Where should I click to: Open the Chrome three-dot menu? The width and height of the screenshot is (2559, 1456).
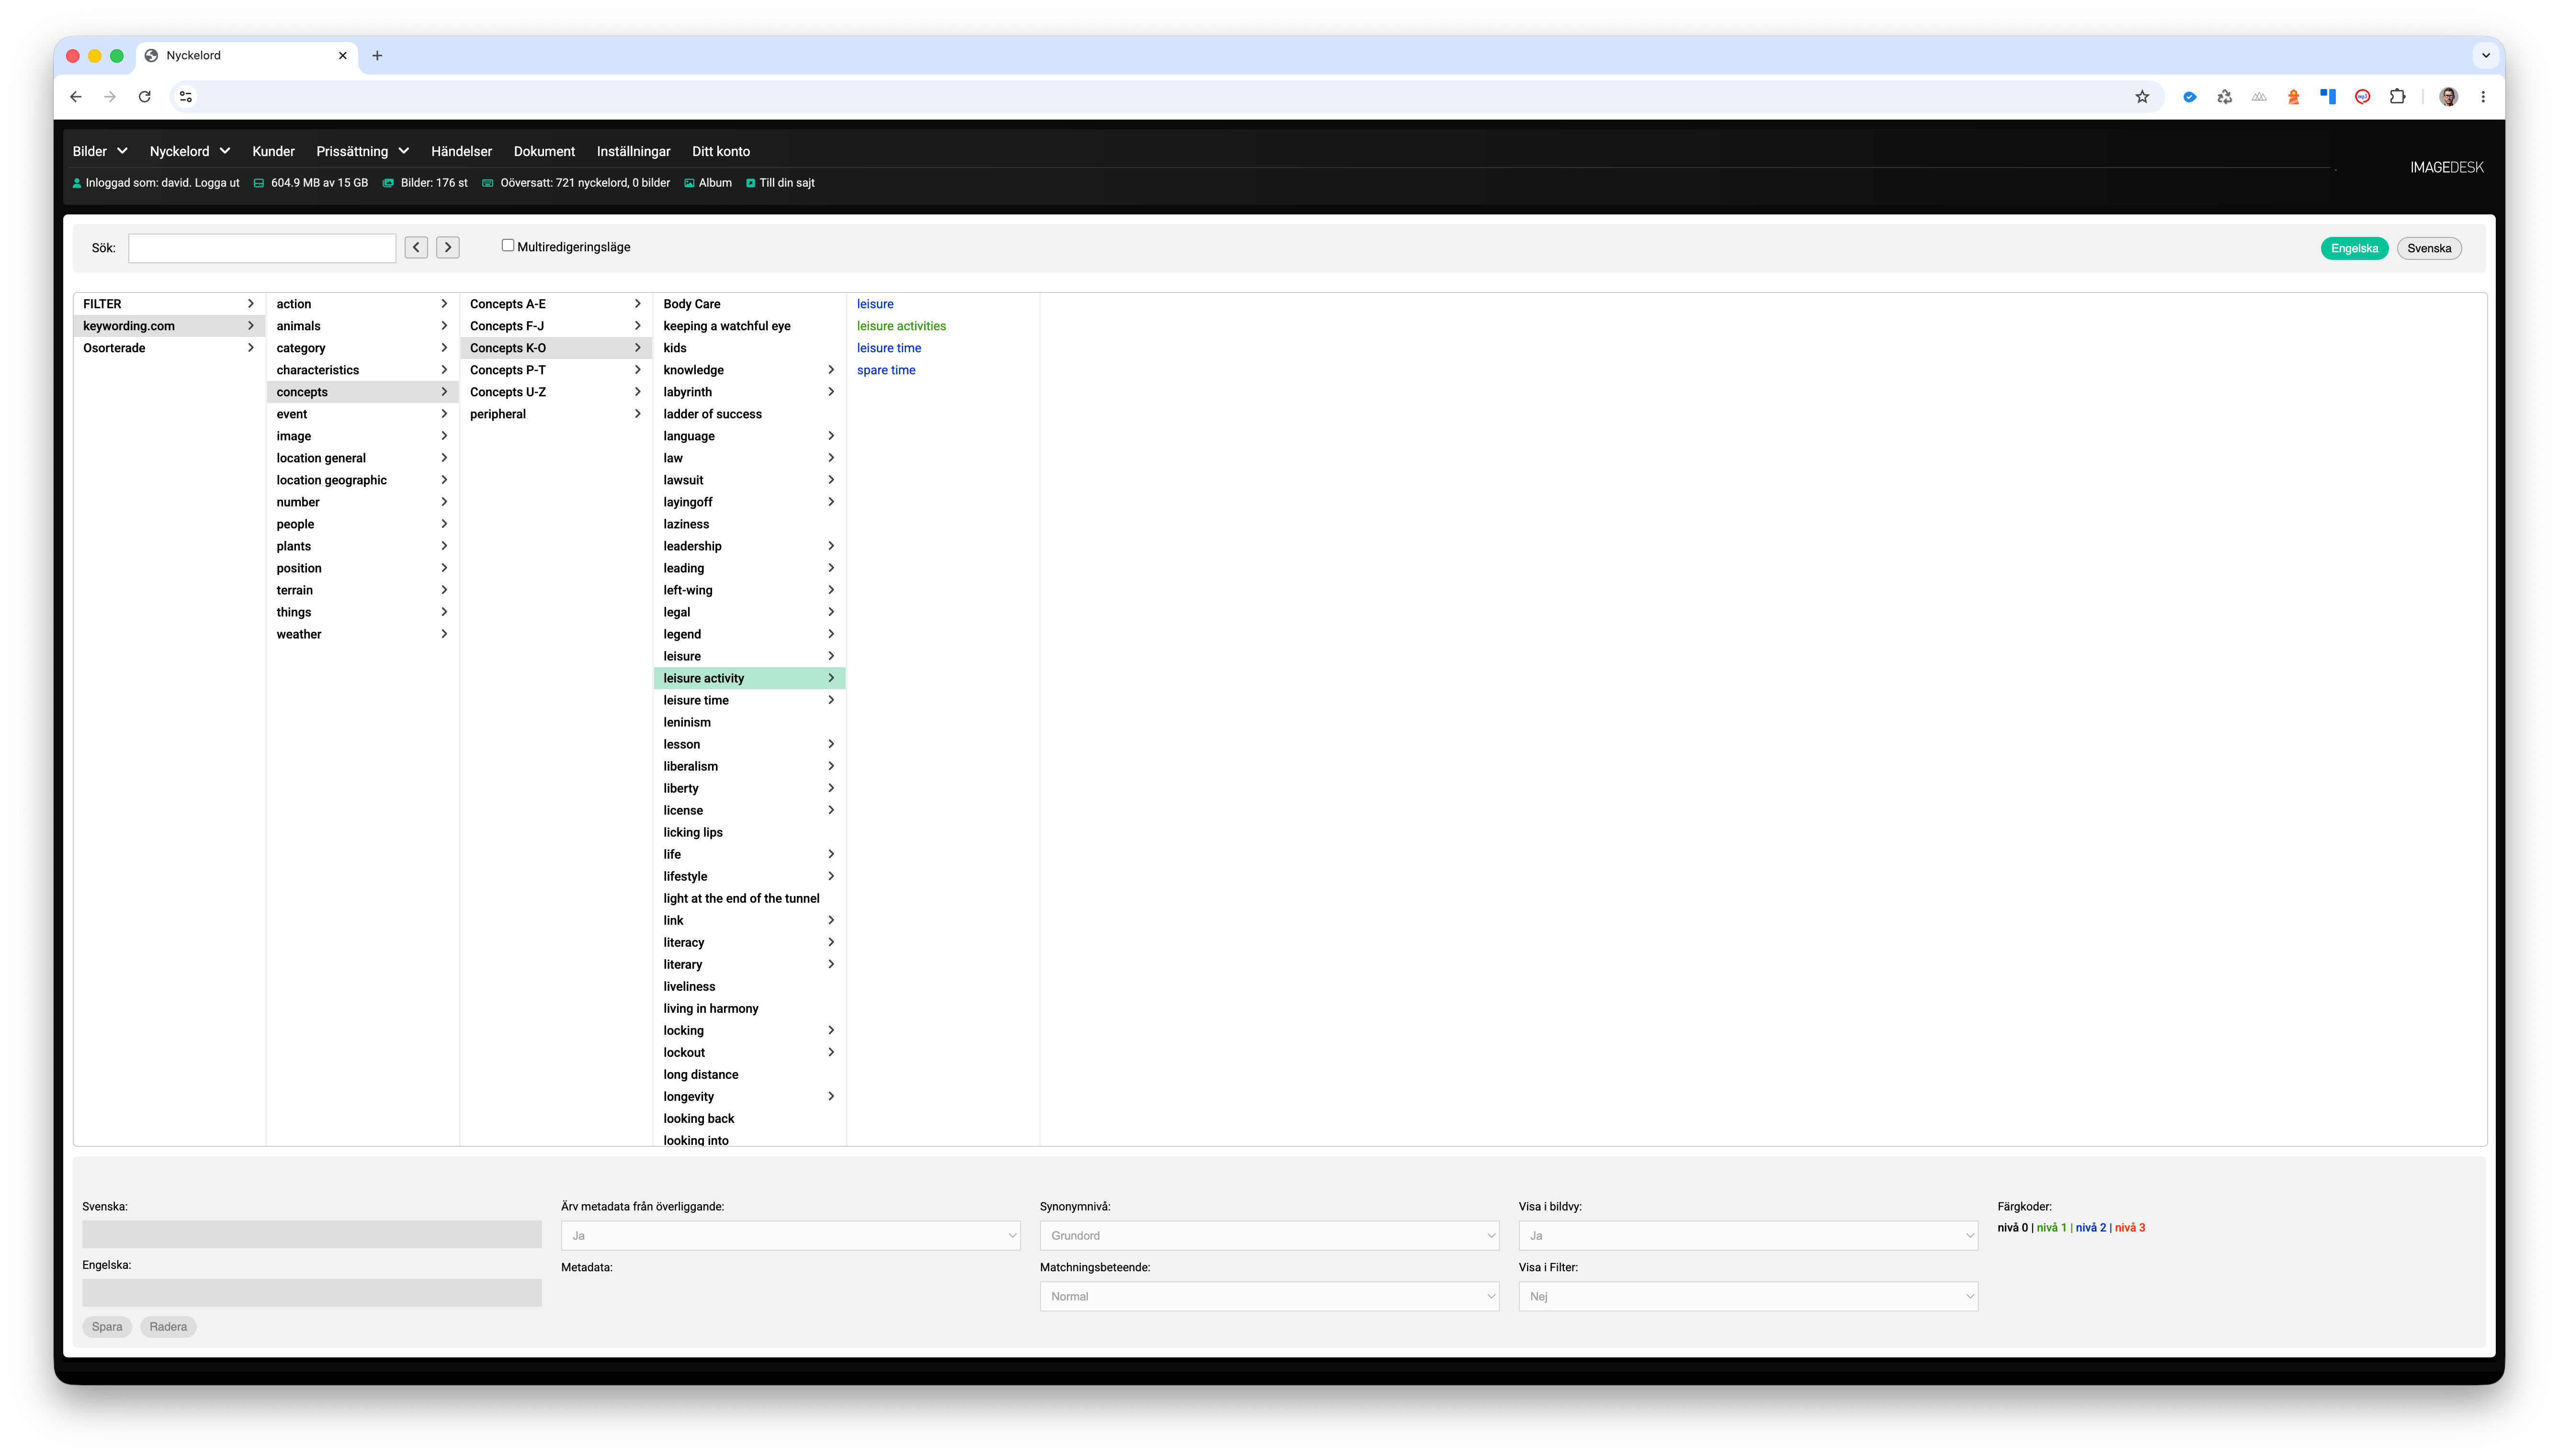[2483, 97]
